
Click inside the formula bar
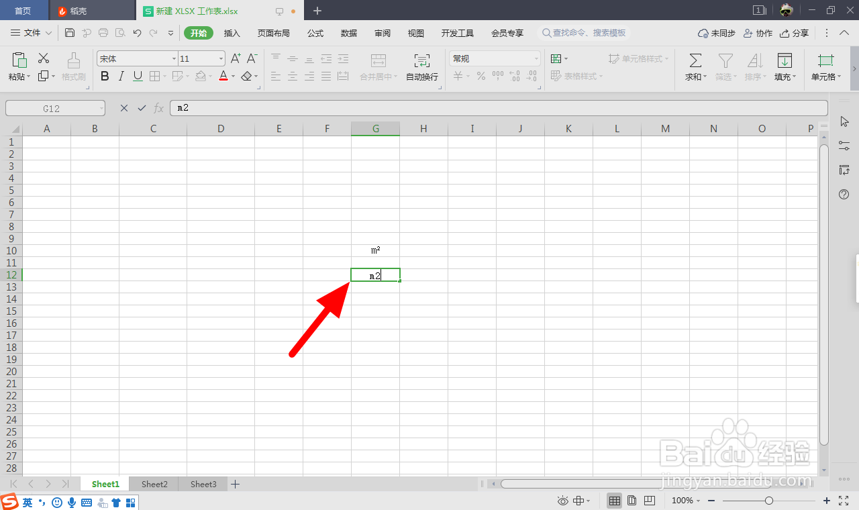[x=336, y=108]
